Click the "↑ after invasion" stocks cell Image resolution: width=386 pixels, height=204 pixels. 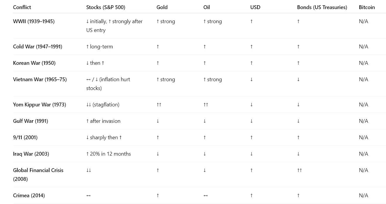click(x=103, y=121)
